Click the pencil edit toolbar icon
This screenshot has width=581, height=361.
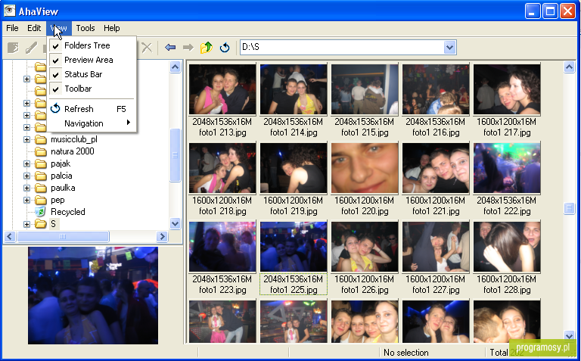[x=31, y=48]
